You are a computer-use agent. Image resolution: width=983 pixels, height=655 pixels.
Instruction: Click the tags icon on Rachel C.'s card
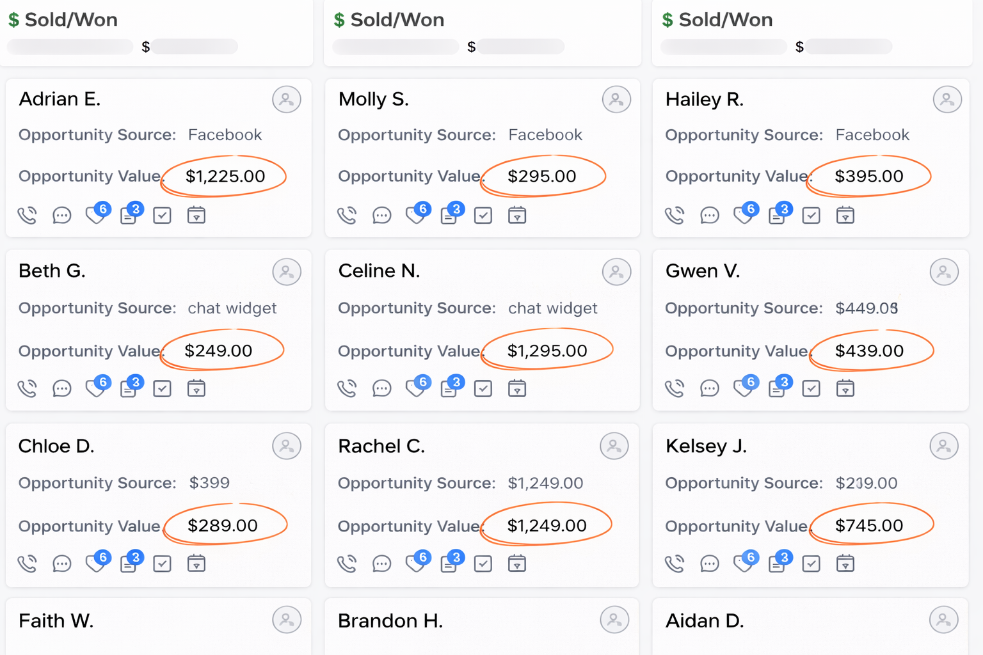[415, 563]
